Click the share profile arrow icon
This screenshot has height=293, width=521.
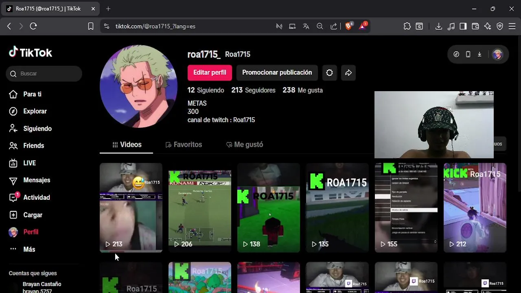[348, 72]
